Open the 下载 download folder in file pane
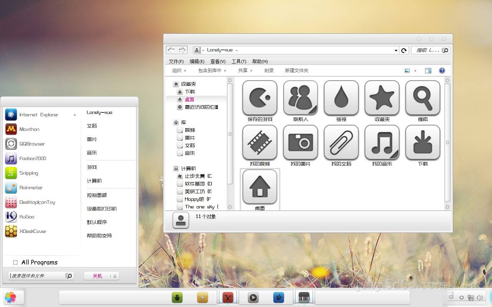492x307 pixels. click(x=423, y=142)
